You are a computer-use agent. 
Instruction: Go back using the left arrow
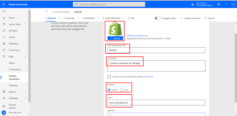47,12
